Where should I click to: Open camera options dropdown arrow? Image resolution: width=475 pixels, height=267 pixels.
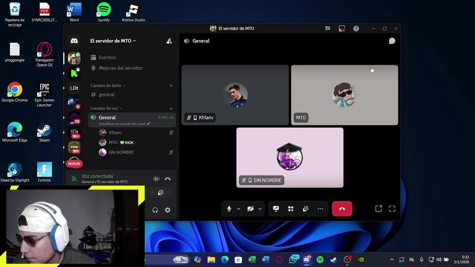coord(260,209)
